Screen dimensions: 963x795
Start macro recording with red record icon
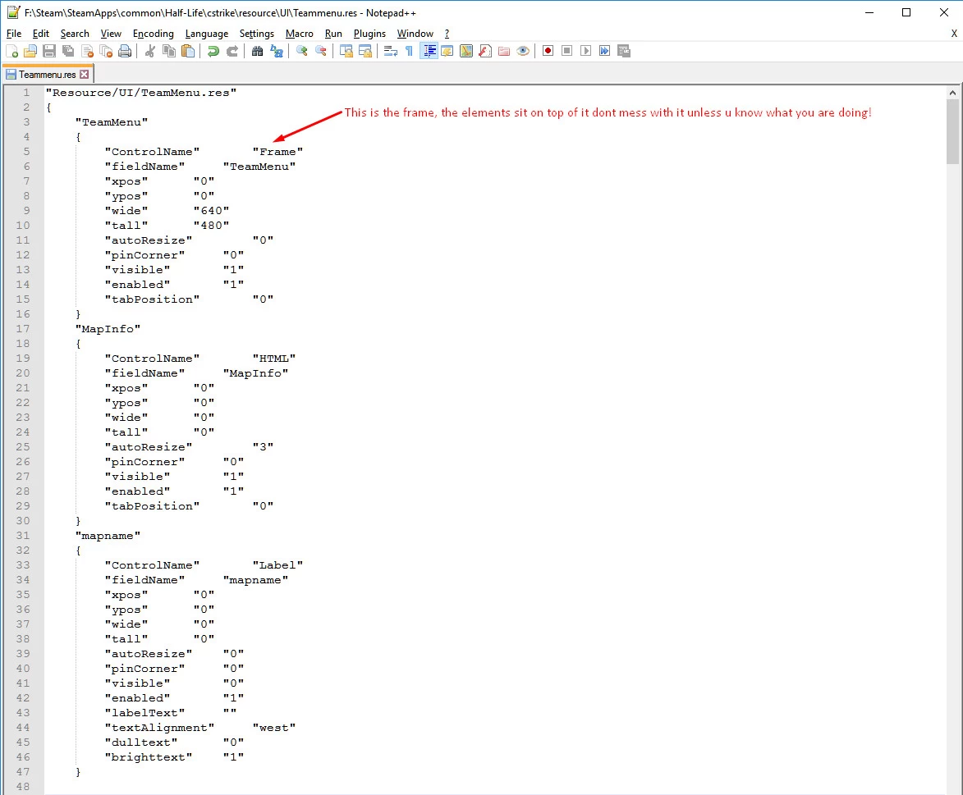tap(548, 51)
